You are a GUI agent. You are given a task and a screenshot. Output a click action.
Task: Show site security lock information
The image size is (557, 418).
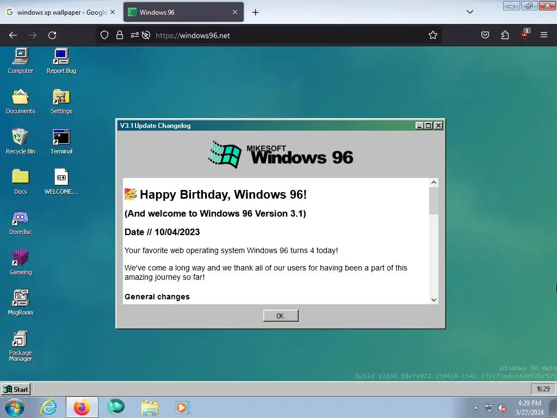click(x=120, y=35)
